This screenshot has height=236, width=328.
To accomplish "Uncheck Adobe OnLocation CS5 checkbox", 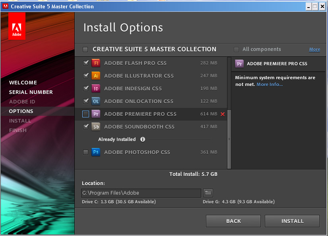I will click(x=86, y=101).
